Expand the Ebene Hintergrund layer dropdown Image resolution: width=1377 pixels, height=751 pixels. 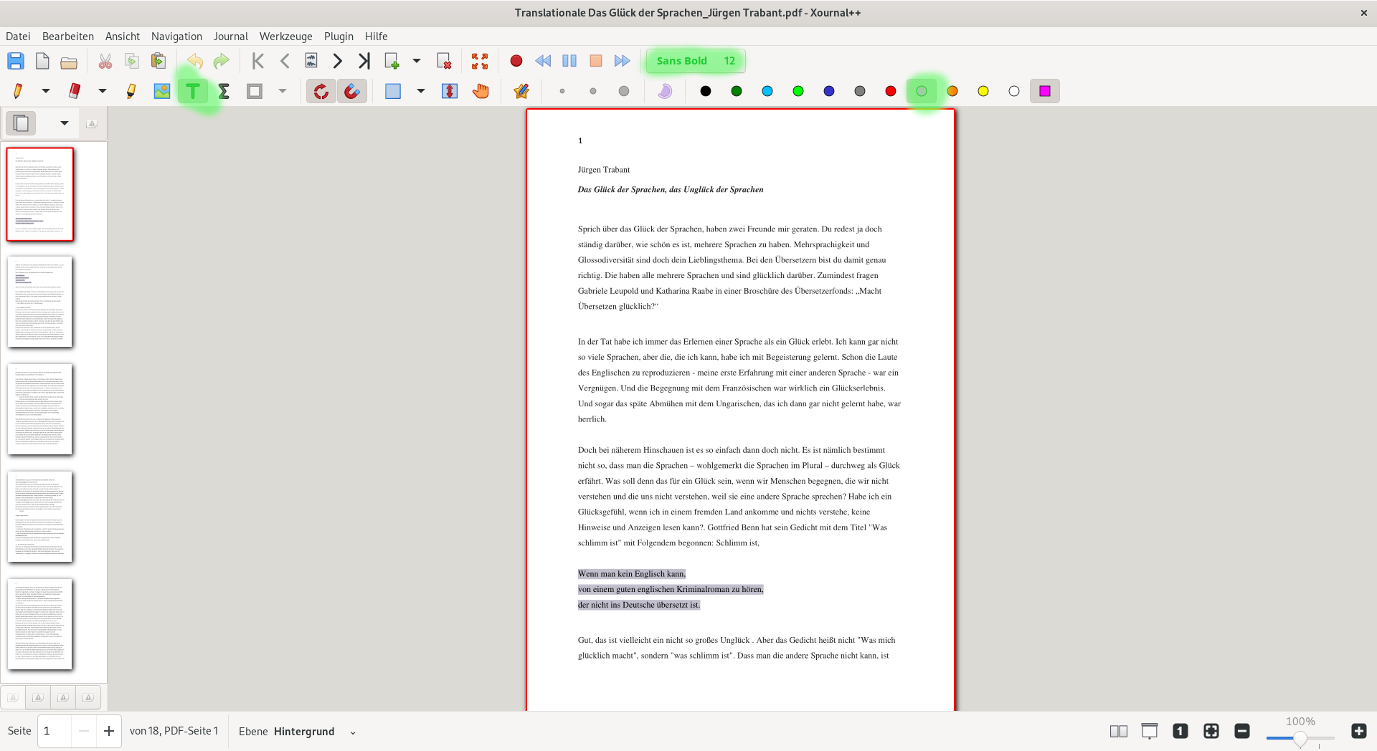click(352, 732)
